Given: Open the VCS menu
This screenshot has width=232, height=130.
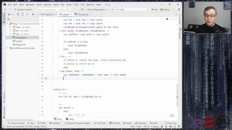Looking at the screenshot, I should (x=82, y=5).
